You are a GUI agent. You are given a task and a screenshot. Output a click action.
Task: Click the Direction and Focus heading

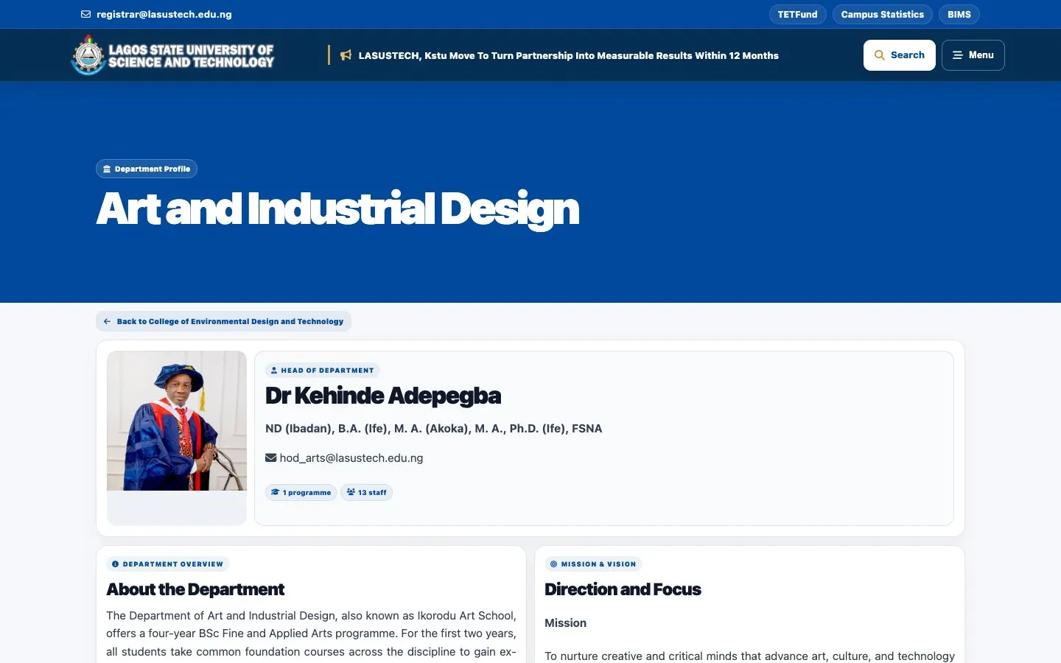pos(623,589)
